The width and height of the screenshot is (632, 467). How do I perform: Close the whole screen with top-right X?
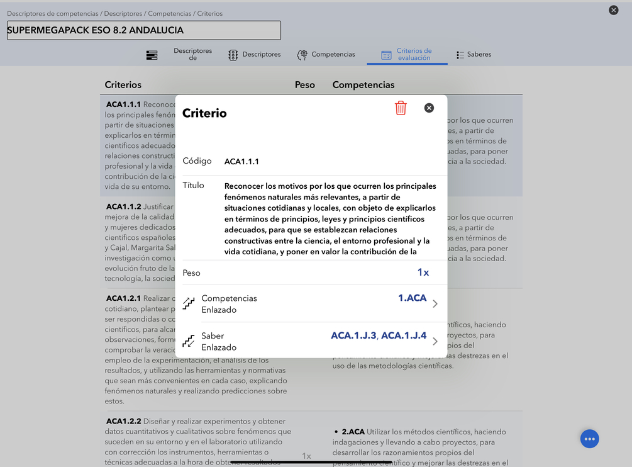614,10
